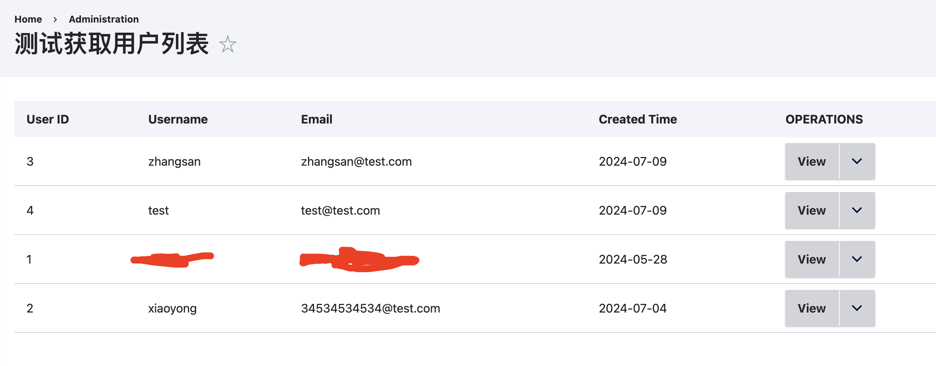Viewport: 936px width, 366px height.
Task: Go to the Home breadcrumb link
Action: (28, 19)
